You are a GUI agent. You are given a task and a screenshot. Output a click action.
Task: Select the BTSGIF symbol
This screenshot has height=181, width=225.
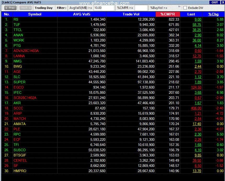[20, 155]
